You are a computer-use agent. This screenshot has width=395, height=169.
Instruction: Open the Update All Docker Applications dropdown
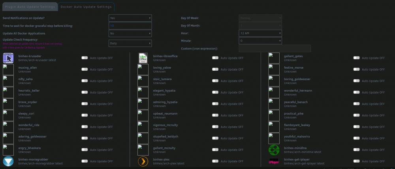(x=130, y=33)
